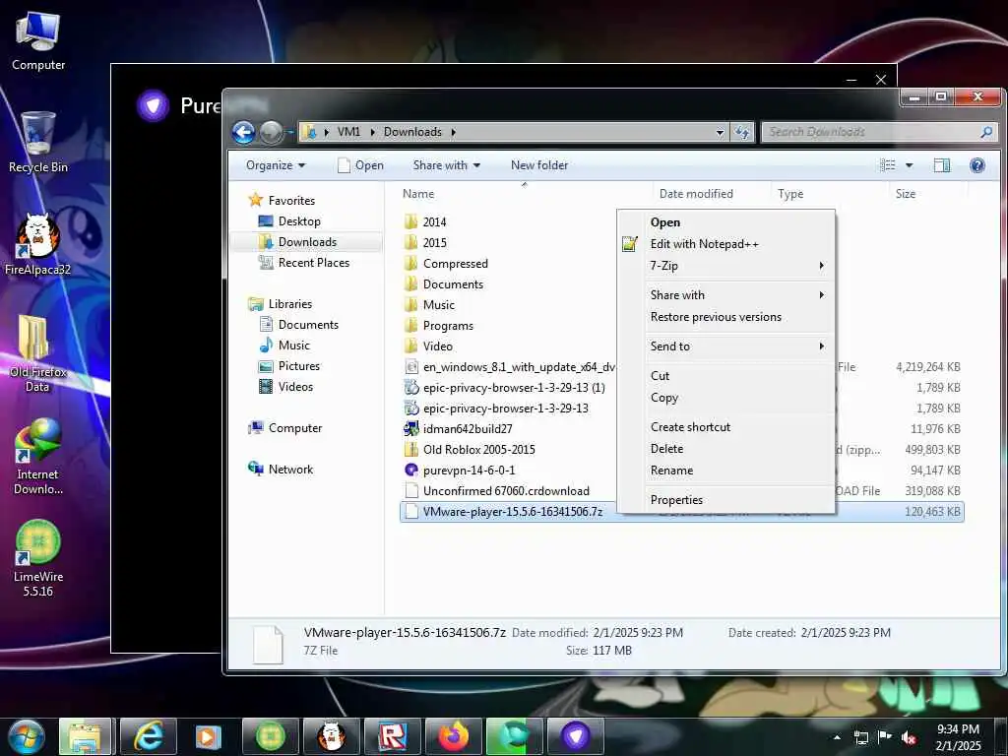Expand the 7-Zip submenu

click(x=739, y=266)
